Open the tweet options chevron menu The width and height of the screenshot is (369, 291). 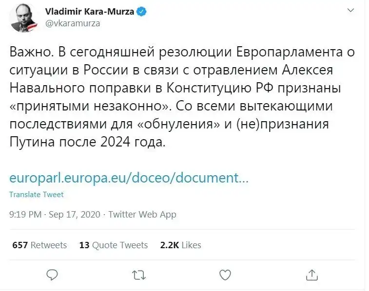[x=350, y=11]
